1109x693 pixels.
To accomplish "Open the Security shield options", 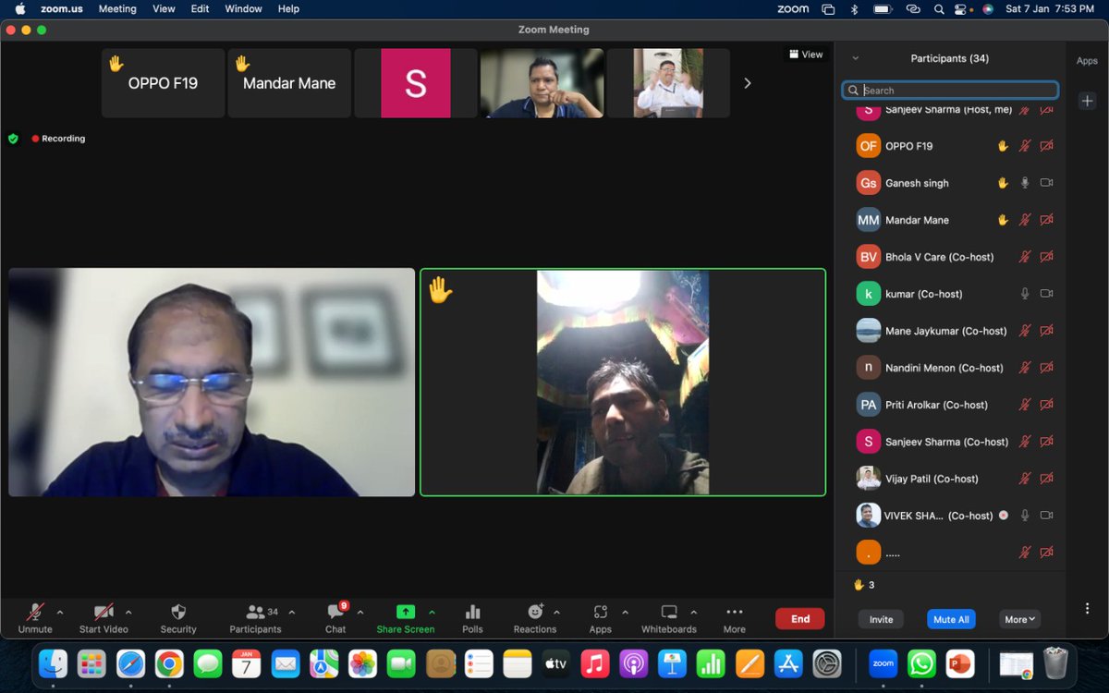I will (x=178, y=618).
